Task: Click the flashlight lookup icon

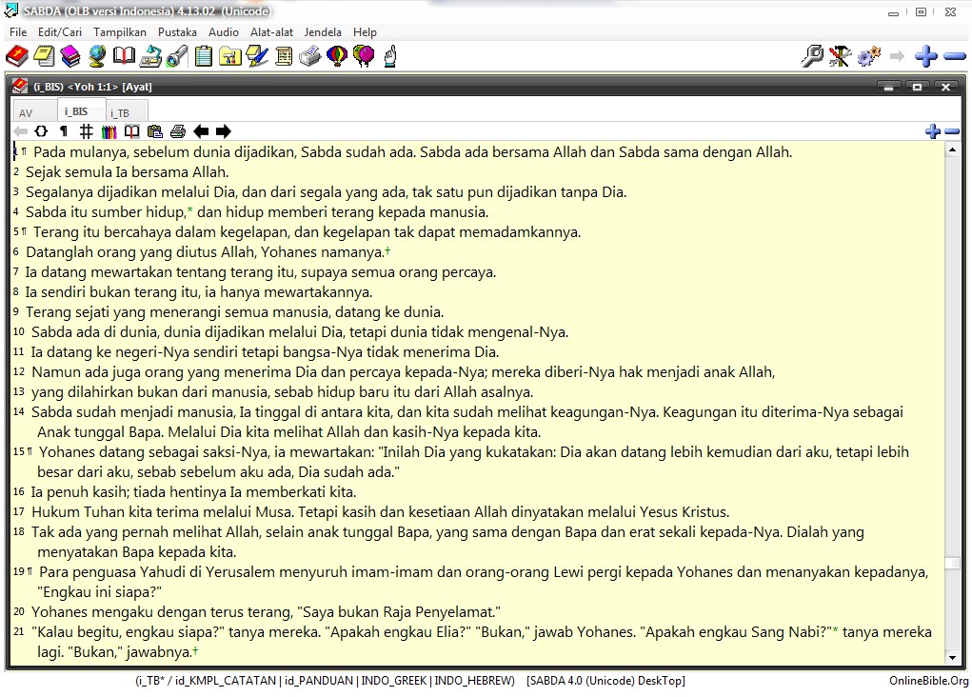Action: point(175,56)
